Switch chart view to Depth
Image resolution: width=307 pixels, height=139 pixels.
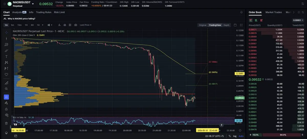tap(226, 25)
